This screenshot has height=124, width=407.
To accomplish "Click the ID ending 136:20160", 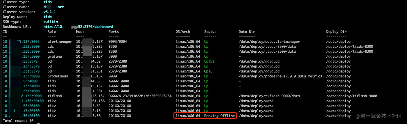I will point(23,101).
